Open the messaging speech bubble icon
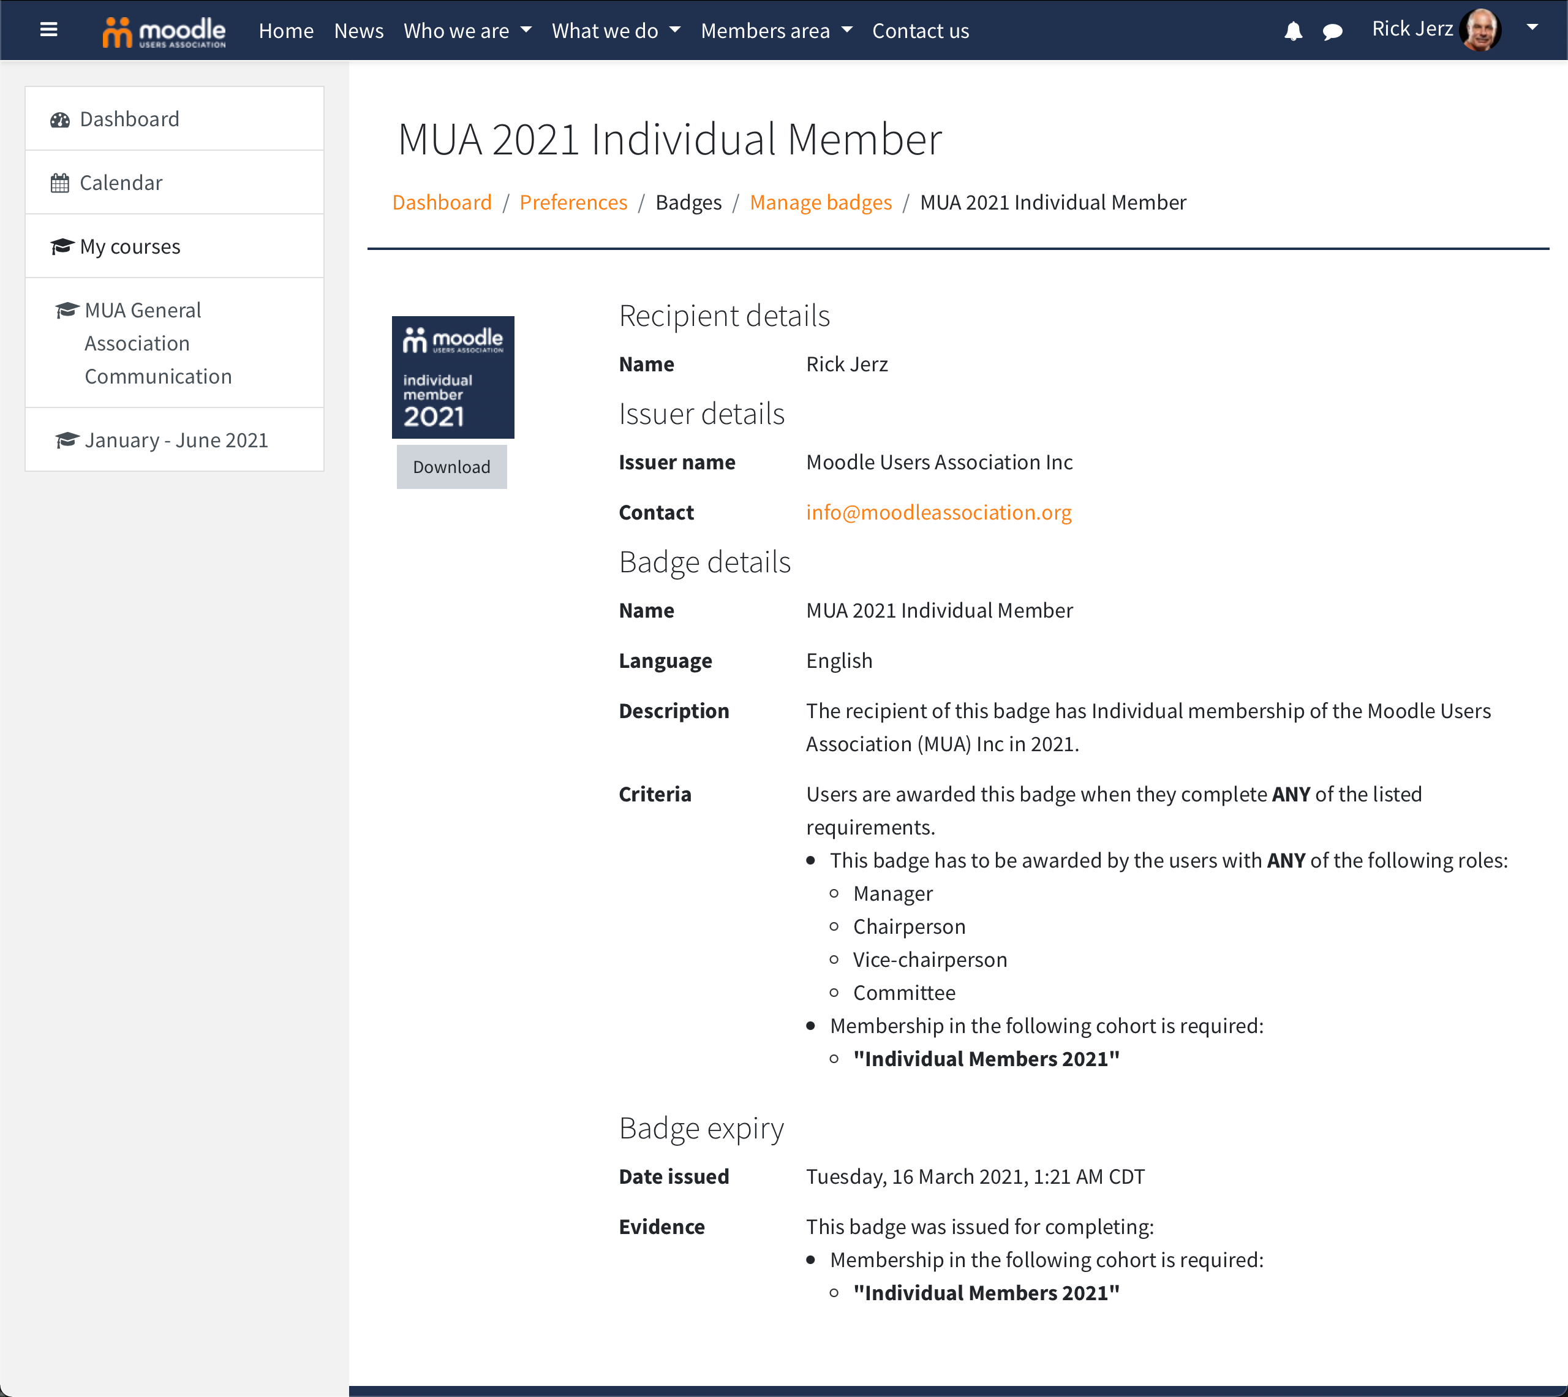 (1332, 31)
